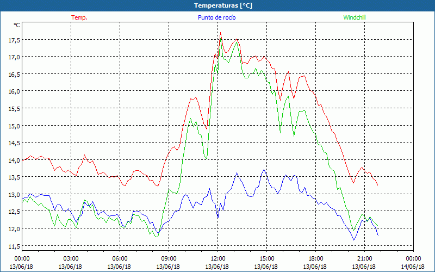Click the blue dew point peak near 15:00
The image size is (435, 272).
tap(264, 170)
